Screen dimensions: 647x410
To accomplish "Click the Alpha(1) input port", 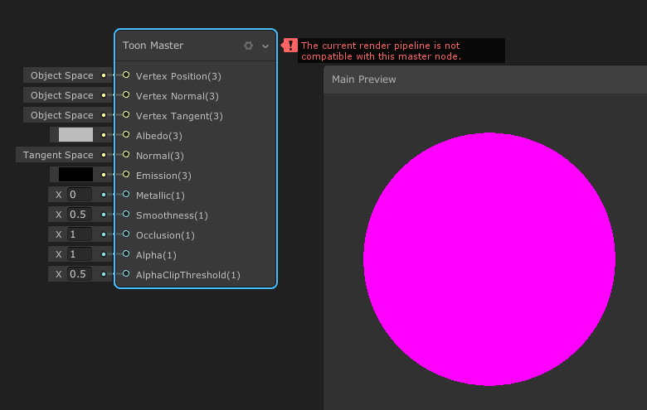I will (126, 253).
